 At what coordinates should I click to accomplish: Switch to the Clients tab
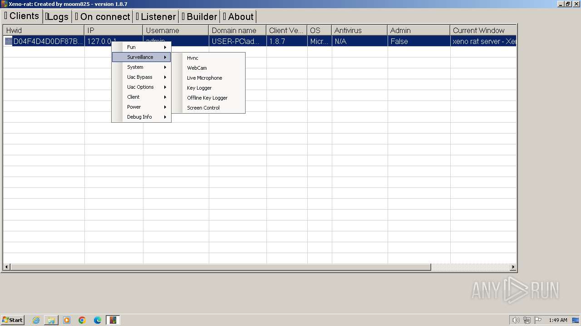pyautogui.click(x=22, y=16)
